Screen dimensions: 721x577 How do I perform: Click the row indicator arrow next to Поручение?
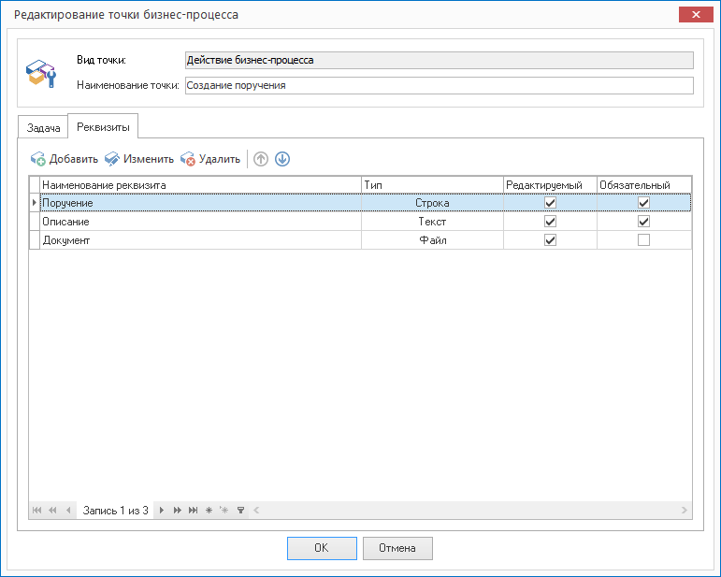[35, 203]
